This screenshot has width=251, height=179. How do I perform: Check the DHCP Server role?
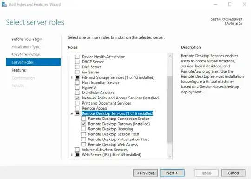tap(77, 62)
